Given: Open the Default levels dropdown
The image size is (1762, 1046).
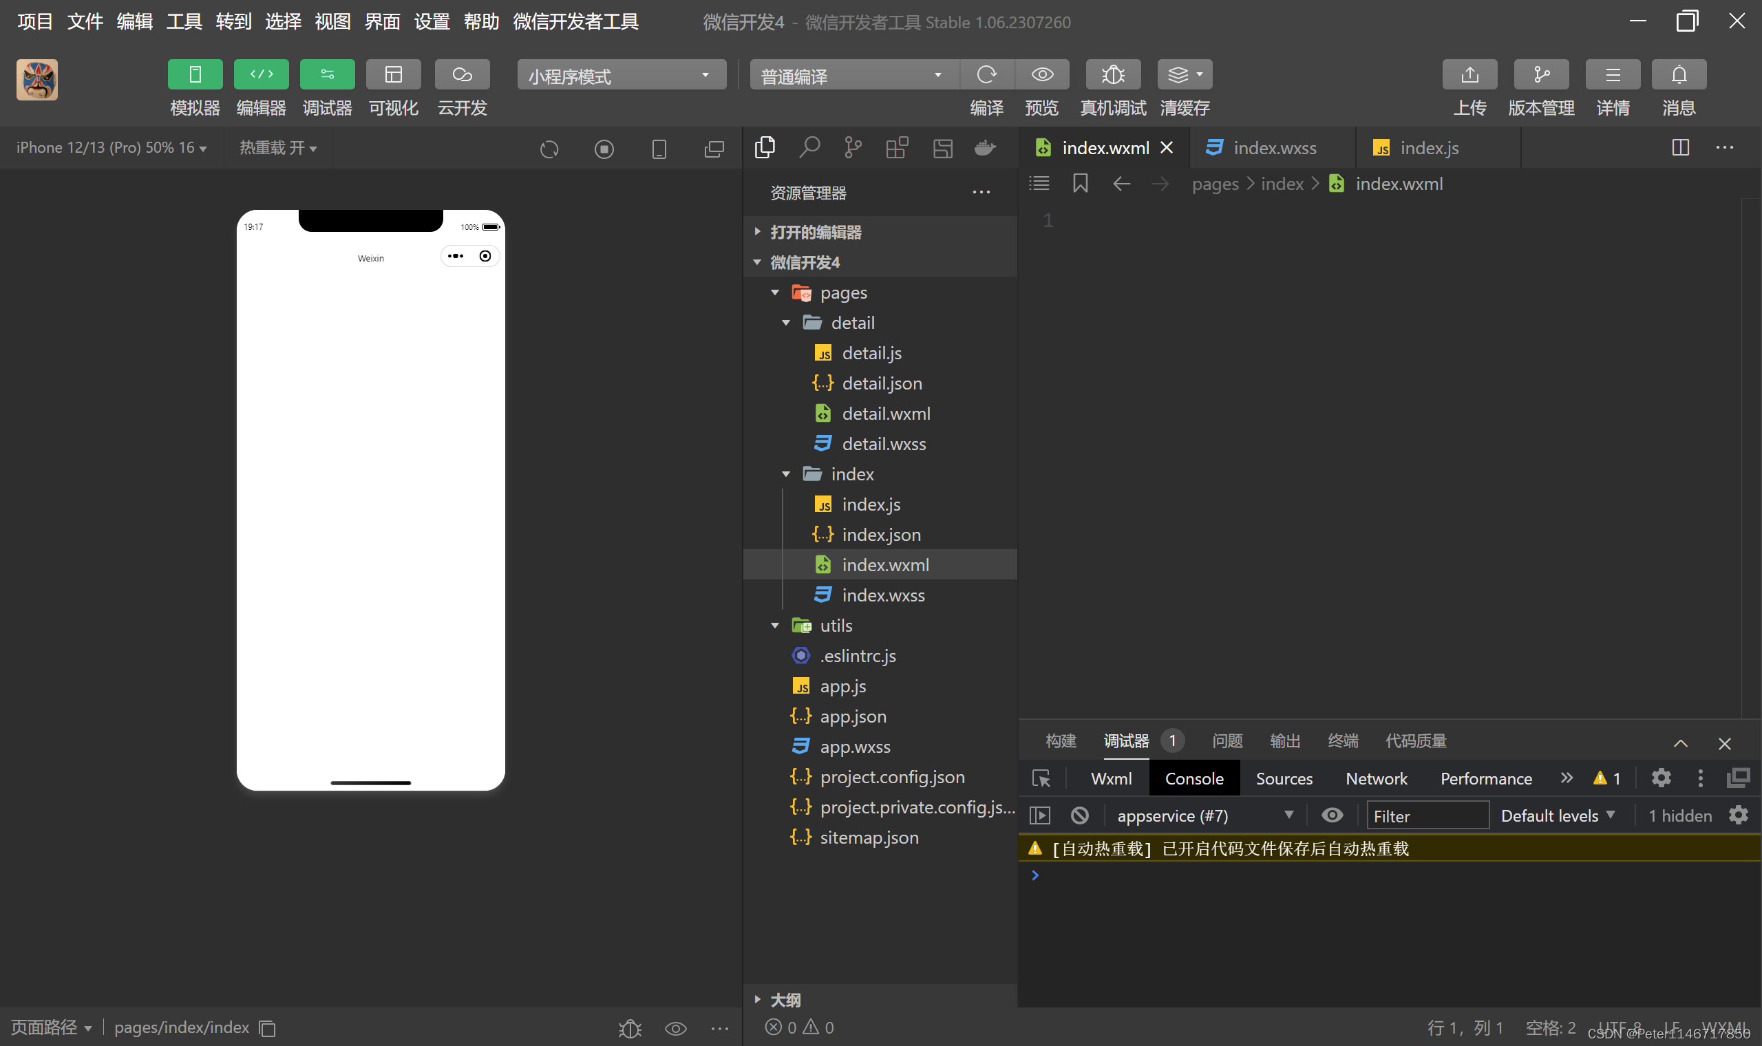Looking at the screenshot, I should pos(1558,815).
